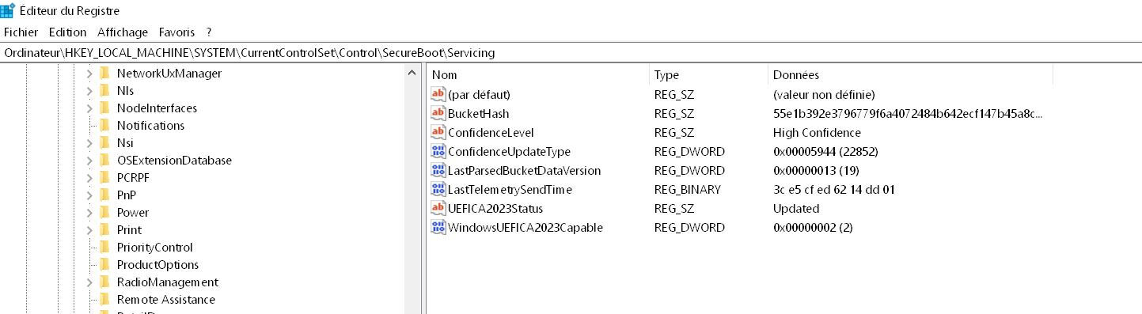Open the Affichage menu
1142x314 pixels.
[123, 32]
